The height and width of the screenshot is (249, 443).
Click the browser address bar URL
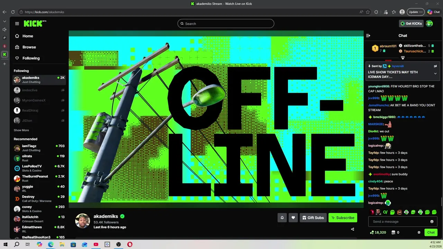tap(44, 12)
